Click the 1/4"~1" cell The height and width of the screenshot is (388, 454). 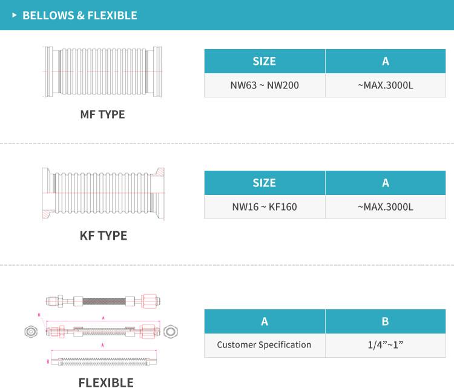point(386,345)
